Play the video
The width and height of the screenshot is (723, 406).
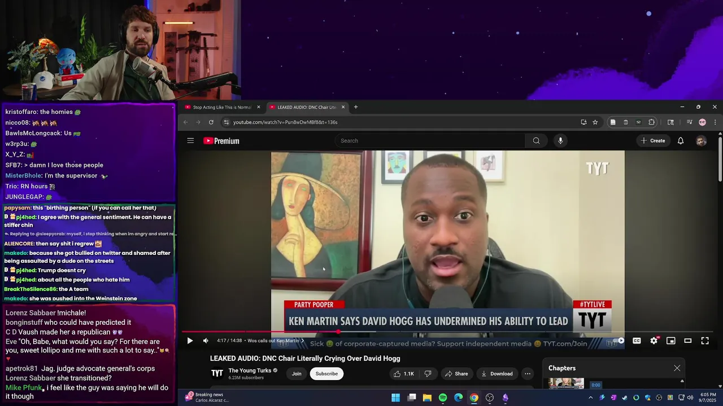tap(190, 341)
